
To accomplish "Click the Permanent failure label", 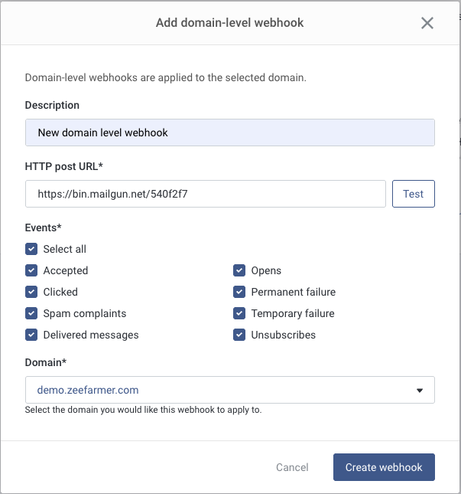I will (x=293, y=292).
